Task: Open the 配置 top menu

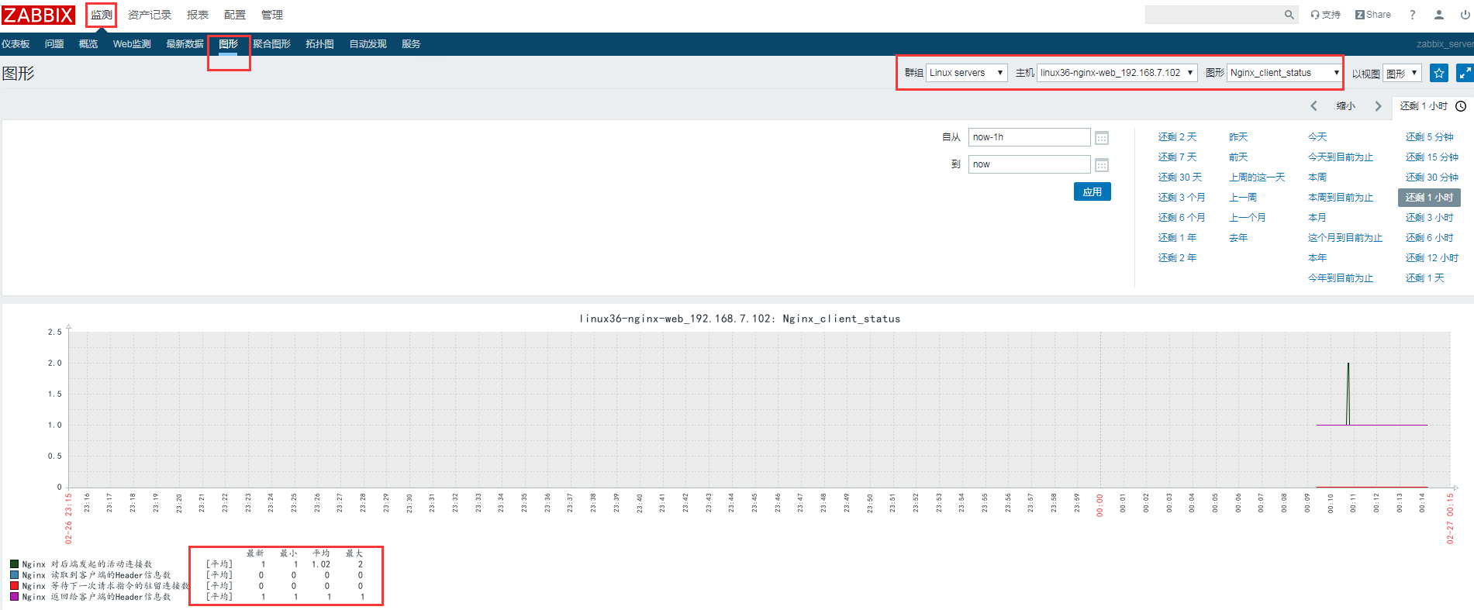Action: point(235,15)
